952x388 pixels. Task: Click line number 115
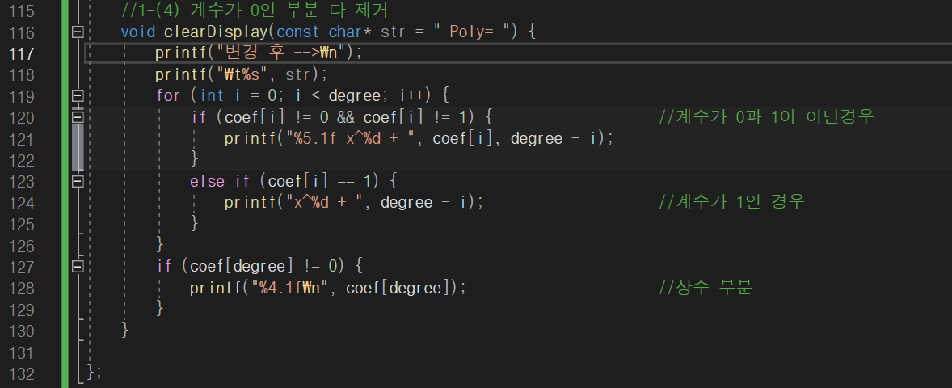23,11
